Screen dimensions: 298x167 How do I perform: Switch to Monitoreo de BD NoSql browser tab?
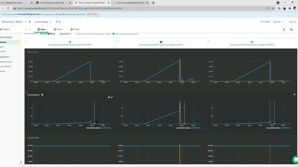pos(54,3)
